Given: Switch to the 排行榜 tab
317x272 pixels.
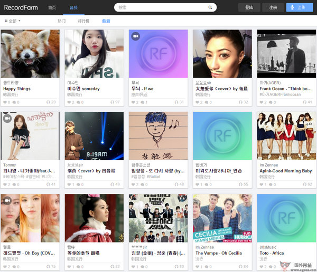Looking at the screenshot, I should pyautogui.click(x=83, y=21).
